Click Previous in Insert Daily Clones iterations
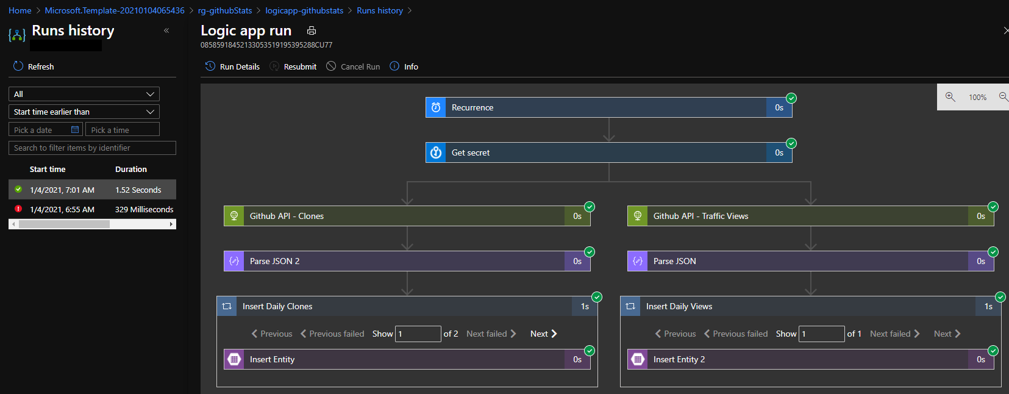Screen dimensions: 1009x394 click(272, 334)
